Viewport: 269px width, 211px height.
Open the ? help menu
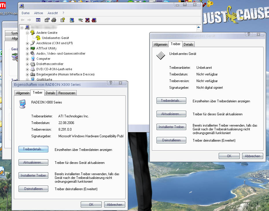[x=63, y=13]
